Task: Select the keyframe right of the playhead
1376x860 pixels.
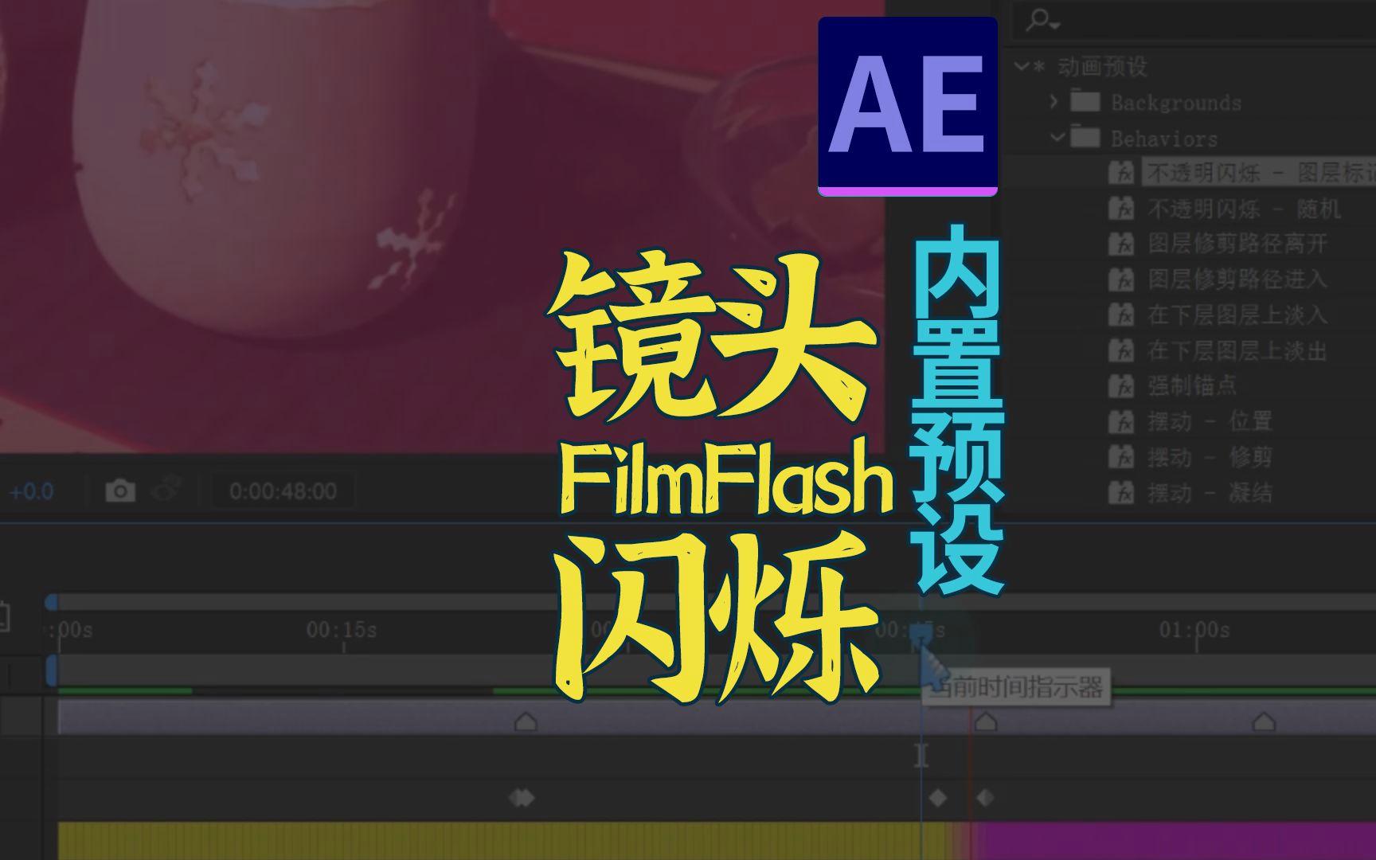Action: point(985,797)
